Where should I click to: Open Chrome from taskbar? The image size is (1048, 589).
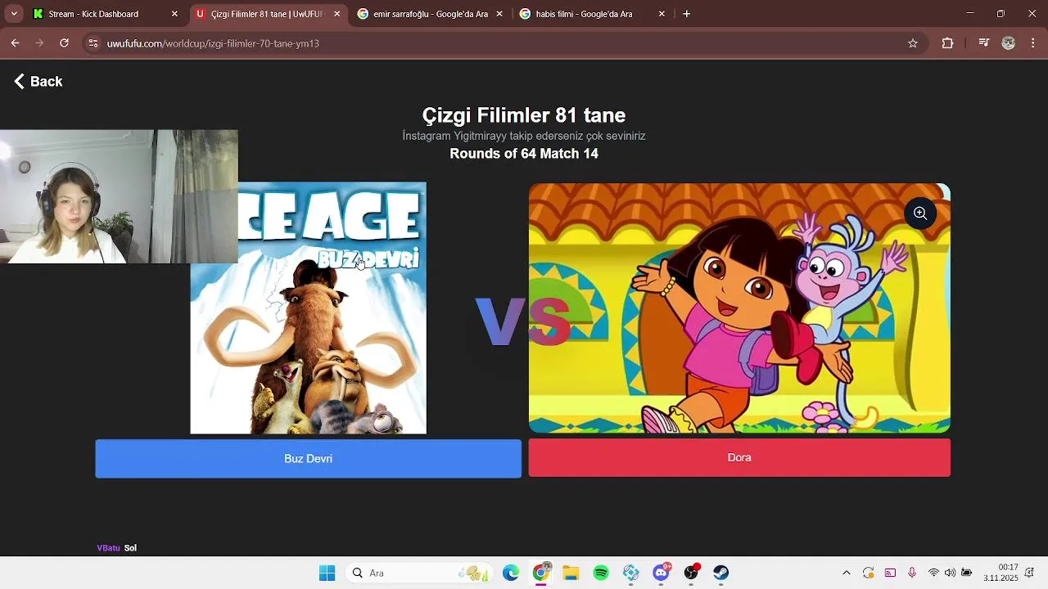click(x=541, y=573)
